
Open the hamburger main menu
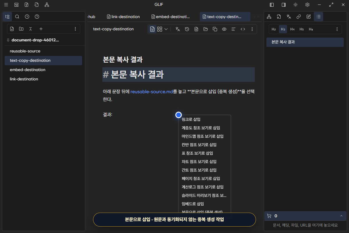(6, 5)
